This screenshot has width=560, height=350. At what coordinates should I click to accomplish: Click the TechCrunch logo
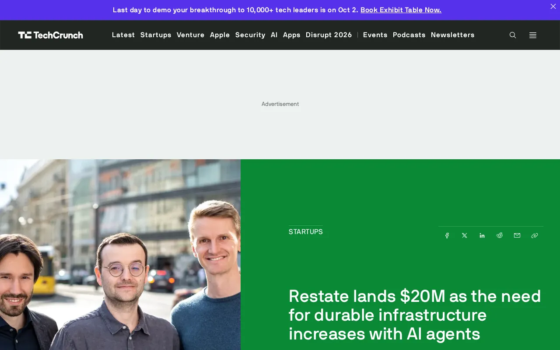tap(50, 35)
